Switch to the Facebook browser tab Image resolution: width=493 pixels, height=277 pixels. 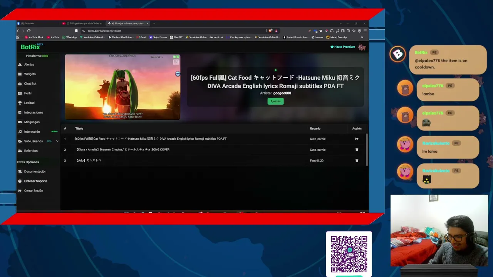tap(38, 23)
